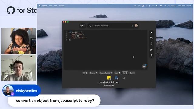The width and height of the screenshot is (194, 109).
Task: Open the view mode dropdown left of search
Action: tap(82, 25)
